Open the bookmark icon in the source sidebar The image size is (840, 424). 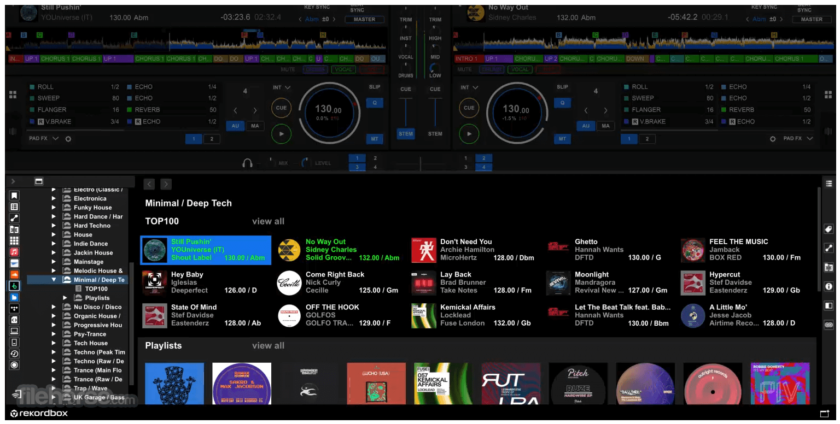coord(14,195)
